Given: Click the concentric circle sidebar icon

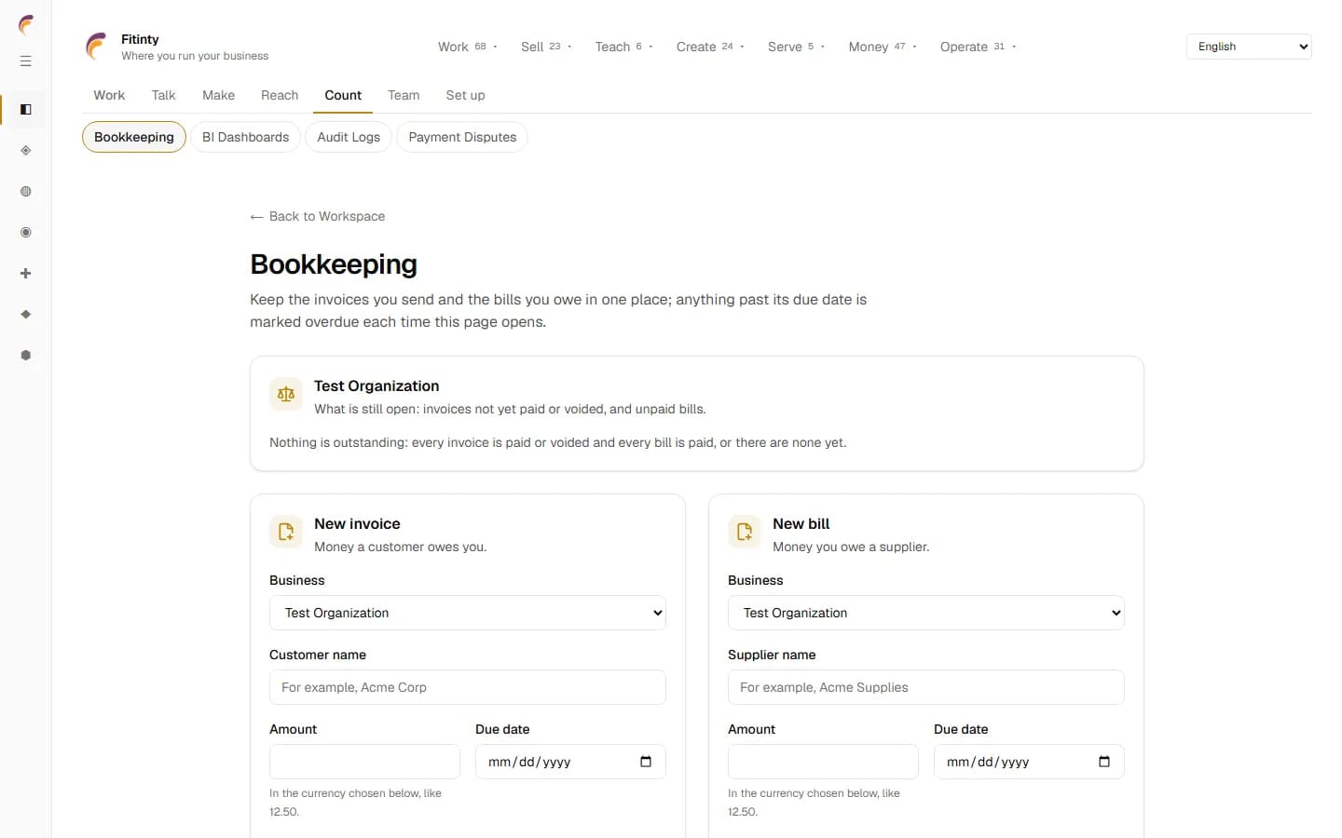Looking at the screenshot, I should click(x=26, y=233).
